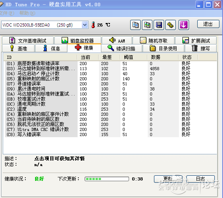Switch to the 擦写 tab
The height and width of the screenshot is (198, 223).
pyautogui.click(x=201, y=48)
